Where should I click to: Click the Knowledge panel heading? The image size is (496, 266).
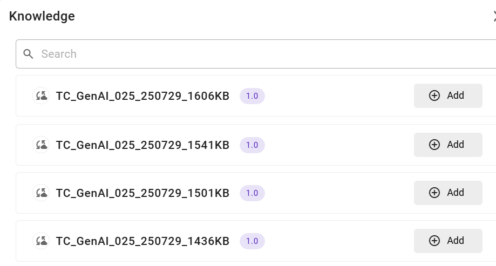pos(42,16)
